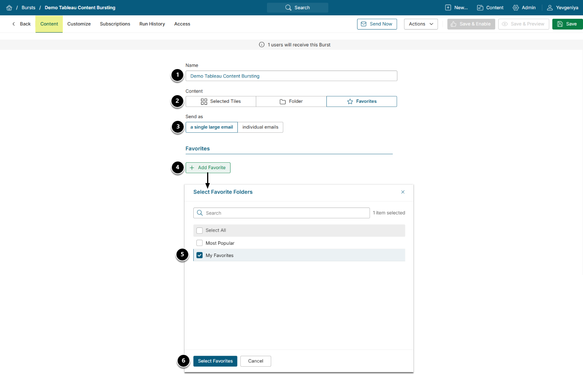
Task: Switch to the Customize tab
Action: coord(79,24)
